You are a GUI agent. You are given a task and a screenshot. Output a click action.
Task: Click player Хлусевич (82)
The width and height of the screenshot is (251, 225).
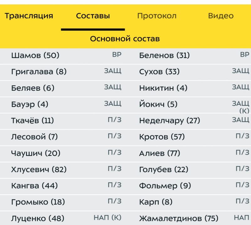(39, 169)
